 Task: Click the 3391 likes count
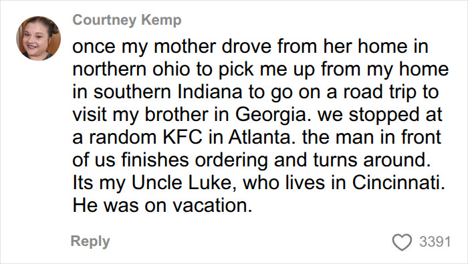[435, 242]
